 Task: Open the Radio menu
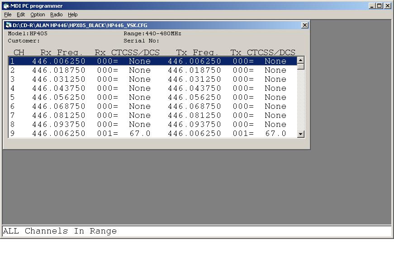[57, 14]
